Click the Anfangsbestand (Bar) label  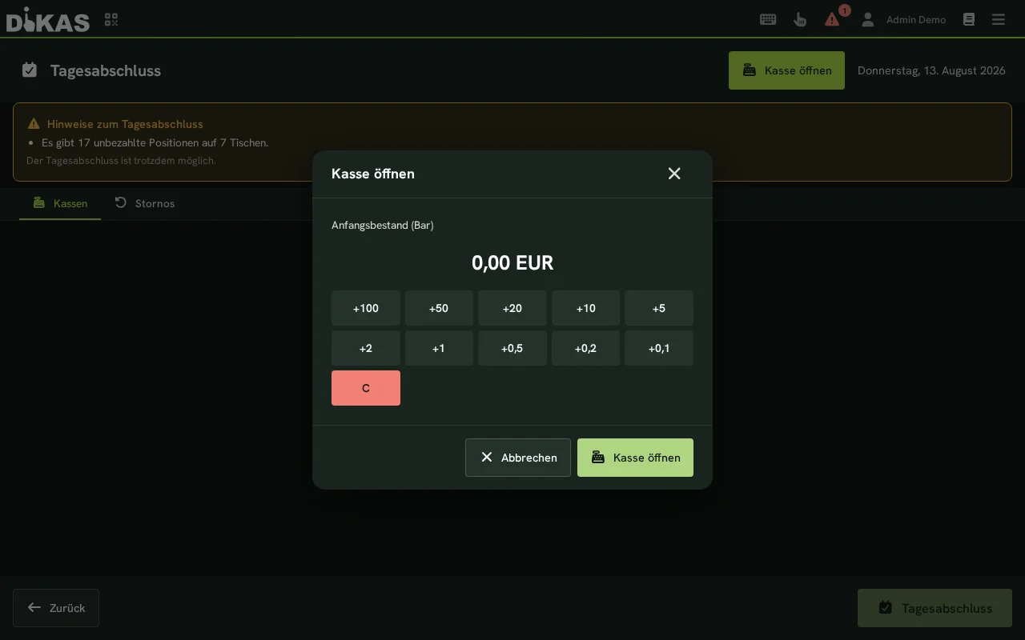pos(383,225)
